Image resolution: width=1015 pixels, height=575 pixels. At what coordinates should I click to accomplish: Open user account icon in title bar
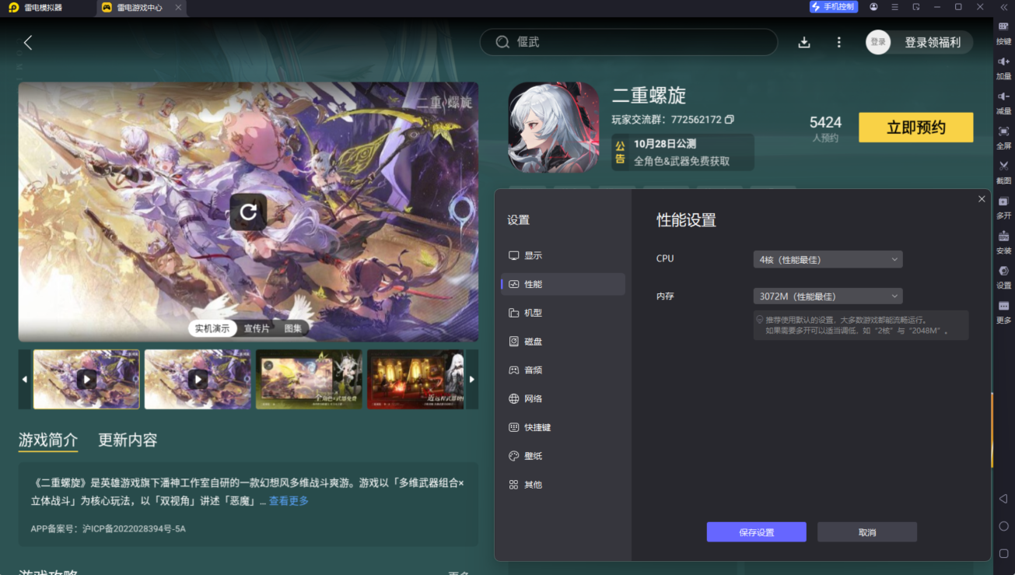tap(874, 7)
